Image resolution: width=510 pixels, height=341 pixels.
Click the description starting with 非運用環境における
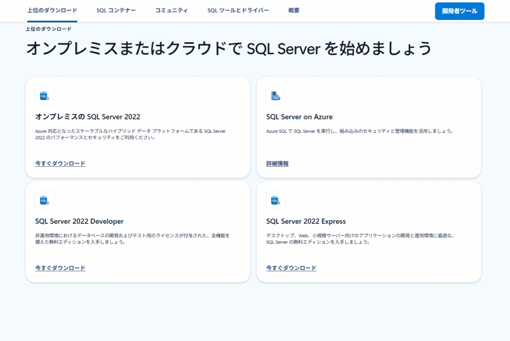pos(132,238)
